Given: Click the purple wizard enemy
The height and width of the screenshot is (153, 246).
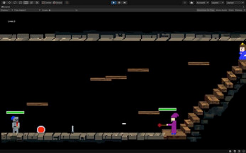Looking at the screenshot, I should [x=174, y=124].
